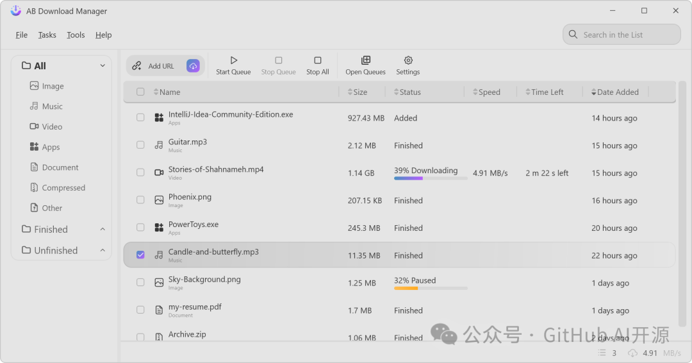The width and height of the screenshot is (692, 363).
Task: Click the image icon for Sky-Background.png
Action: point(159,283)
